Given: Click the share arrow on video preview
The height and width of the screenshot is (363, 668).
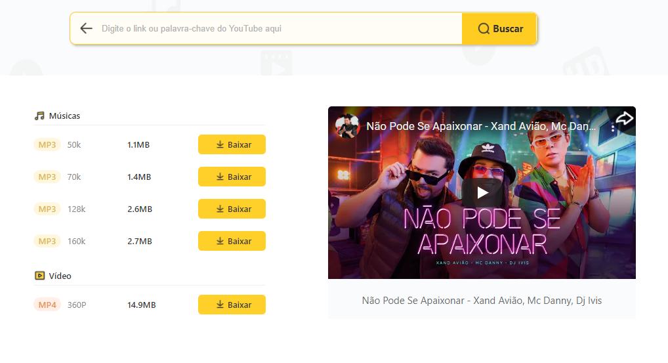Looking at the screenshot, I should 624,118.
